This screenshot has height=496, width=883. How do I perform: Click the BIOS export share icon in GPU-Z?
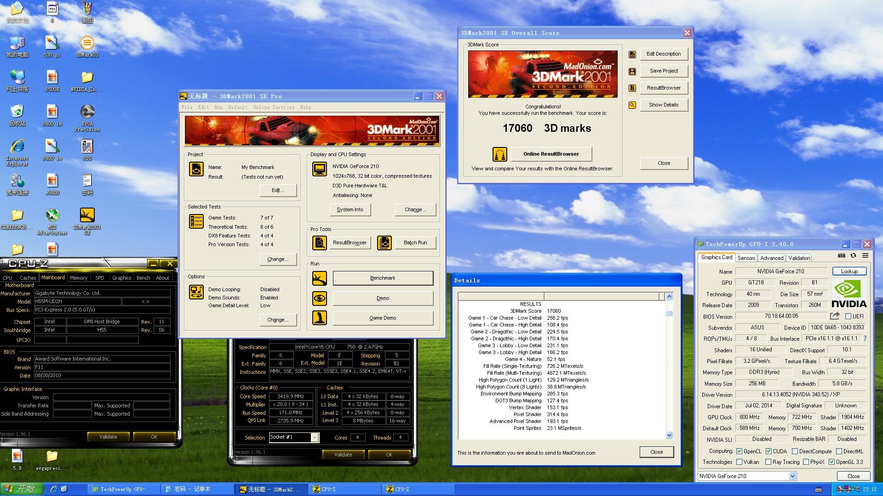coord(835,316)
